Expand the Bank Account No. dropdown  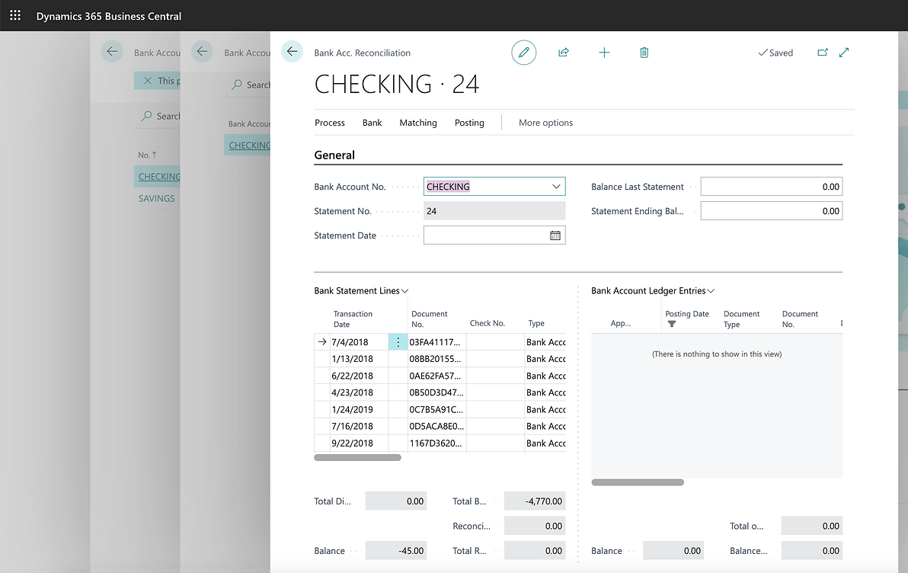pos(555,187)
